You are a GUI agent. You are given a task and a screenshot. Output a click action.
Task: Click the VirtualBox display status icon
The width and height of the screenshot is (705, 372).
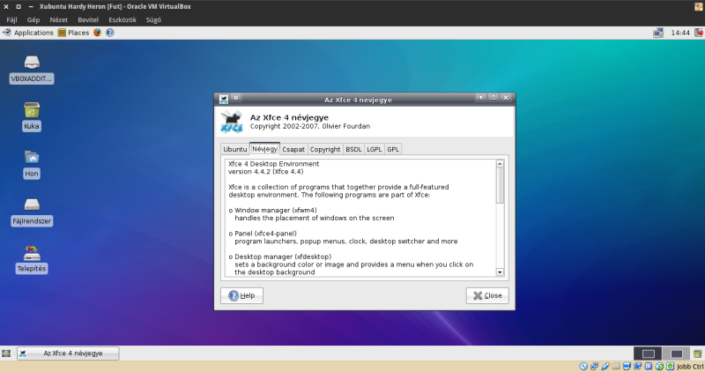click(627, 366)
